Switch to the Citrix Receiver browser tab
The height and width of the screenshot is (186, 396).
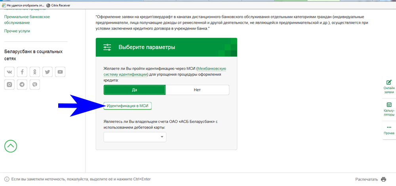point(58,5)
